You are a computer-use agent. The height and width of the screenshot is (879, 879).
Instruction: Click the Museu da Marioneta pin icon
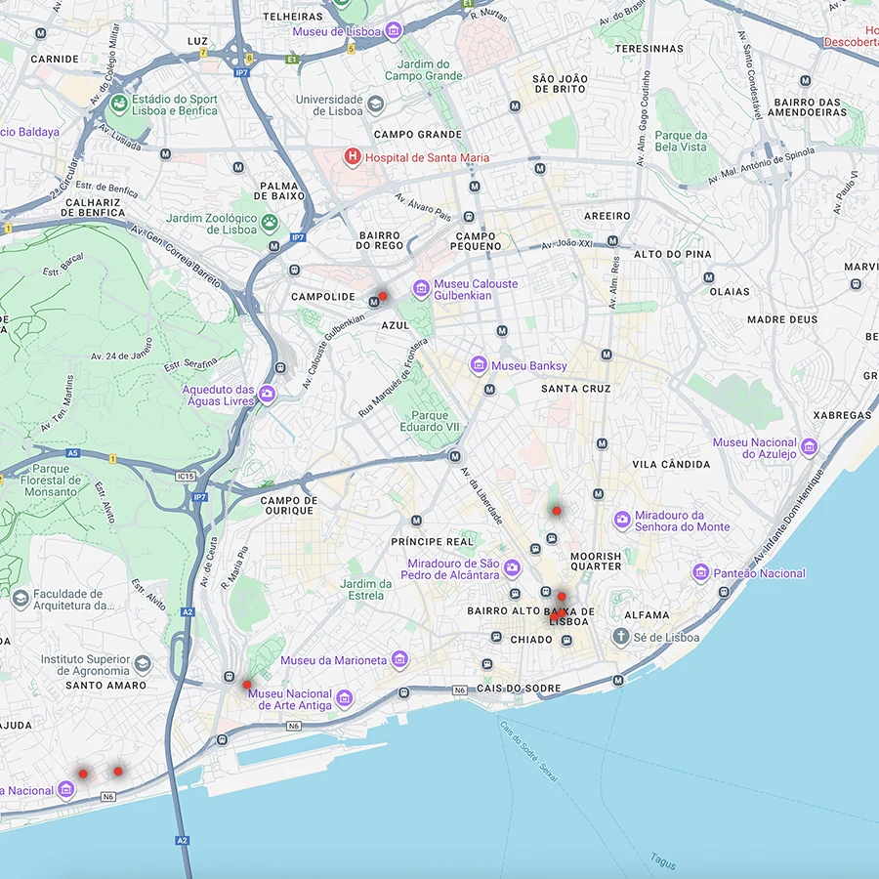(399, 660)
